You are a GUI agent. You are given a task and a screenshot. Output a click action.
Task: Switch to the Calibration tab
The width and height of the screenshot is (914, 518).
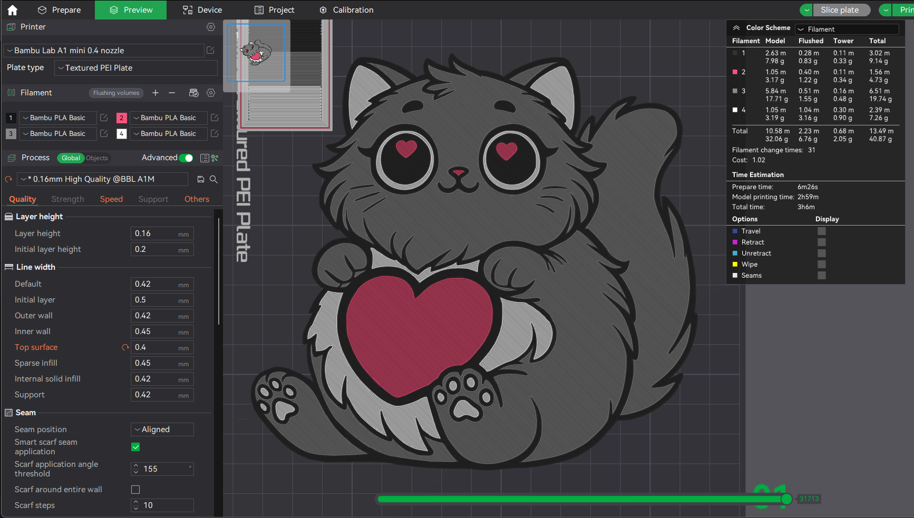click(346, 10)
